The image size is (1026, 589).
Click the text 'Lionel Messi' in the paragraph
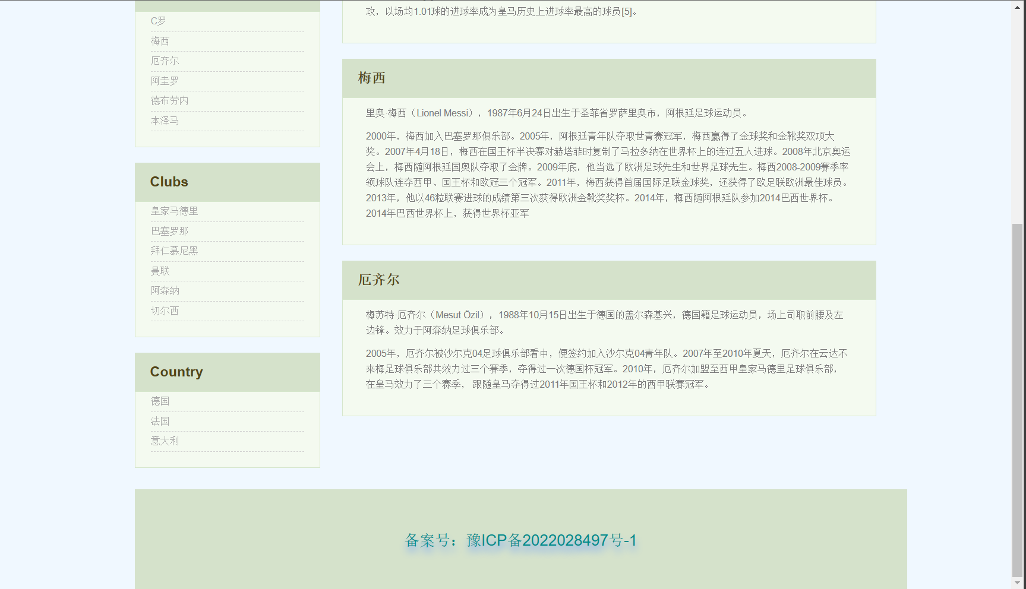pos(443,113)
